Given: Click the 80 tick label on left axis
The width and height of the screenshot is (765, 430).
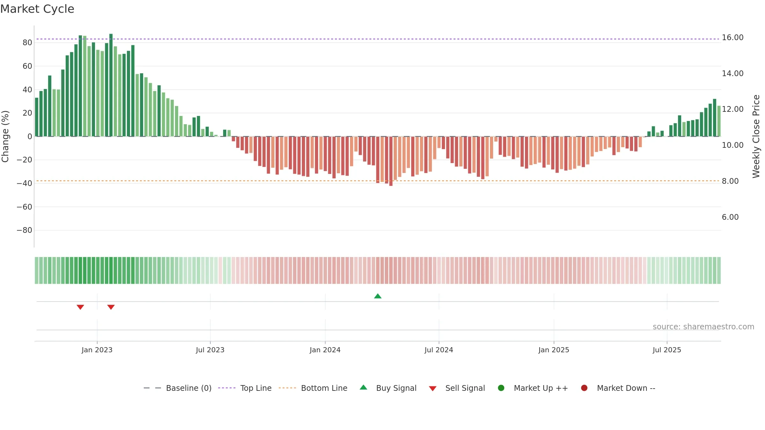Looking at the screenshot, I should [x=27, y=43].
